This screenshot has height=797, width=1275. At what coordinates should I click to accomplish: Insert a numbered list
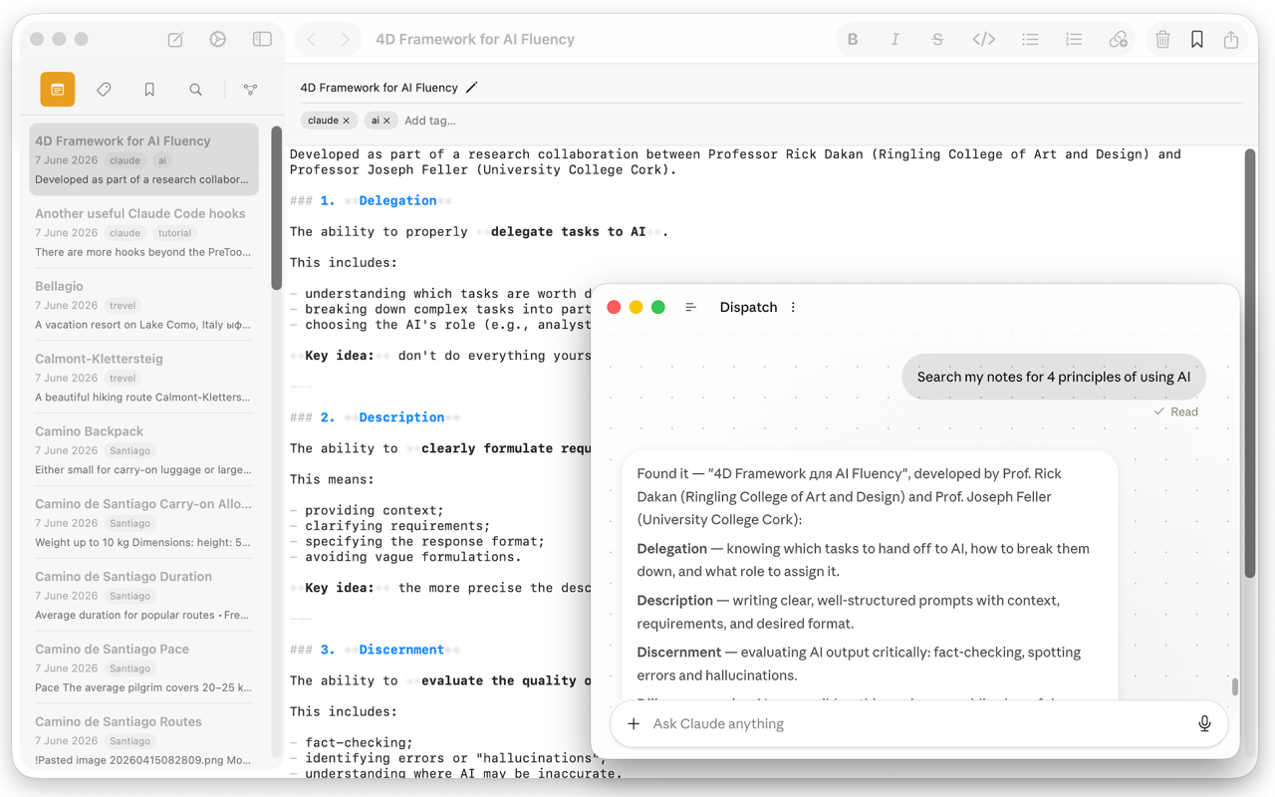[x=1074, y=40]
